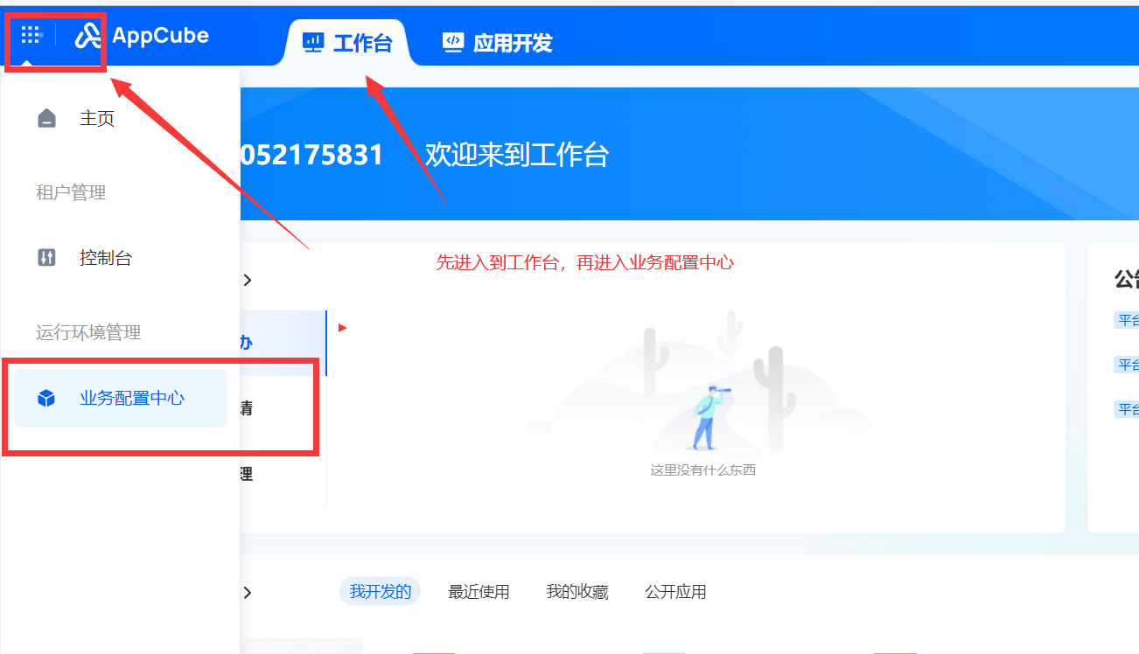Click the 工作台 tab monitor icon
Screen dimensions: 1139x654
[x=313, y=42]
